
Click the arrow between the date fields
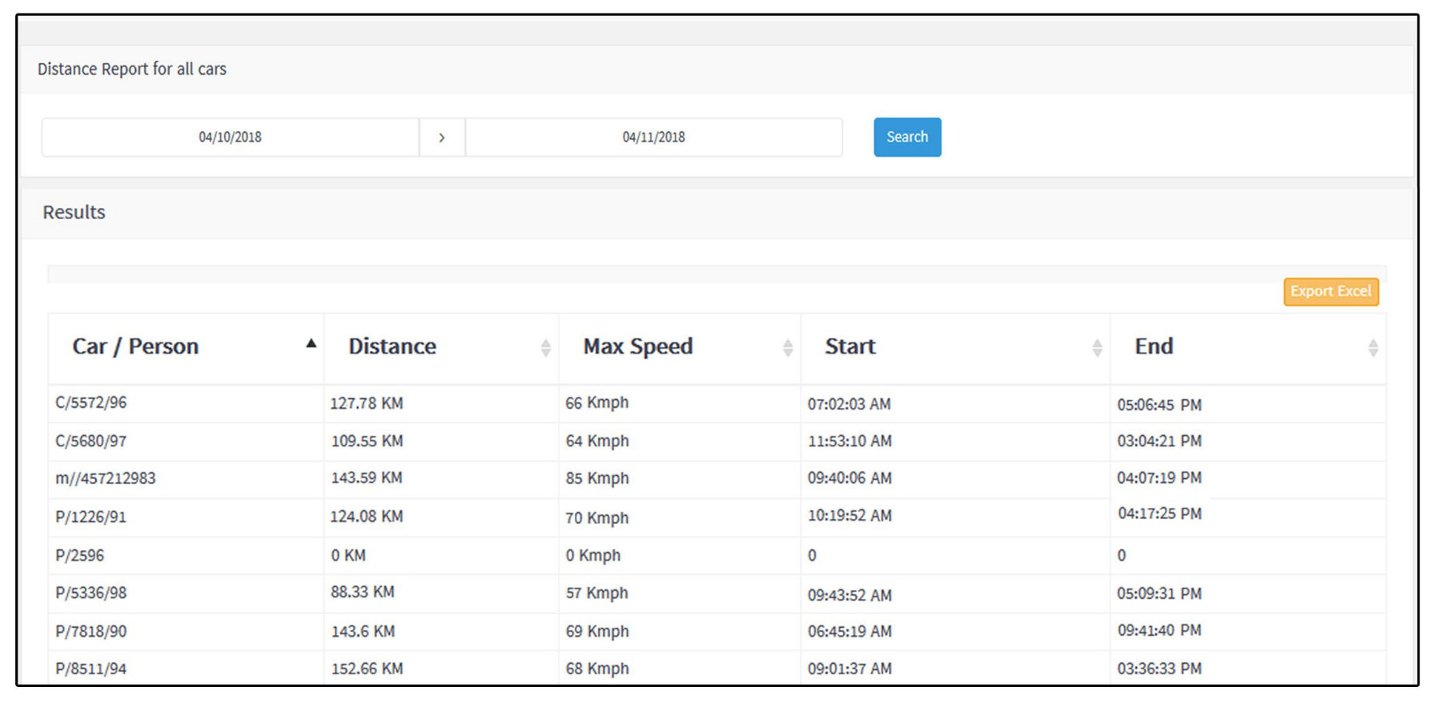tap(442, 138)
